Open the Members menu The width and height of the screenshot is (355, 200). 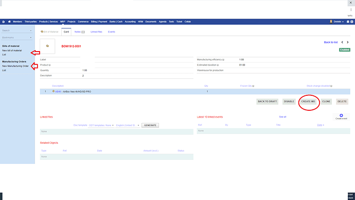click(x=17, y=22)
